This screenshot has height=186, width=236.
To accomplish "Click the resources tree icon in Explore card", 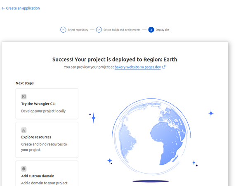I will point(24,130).
